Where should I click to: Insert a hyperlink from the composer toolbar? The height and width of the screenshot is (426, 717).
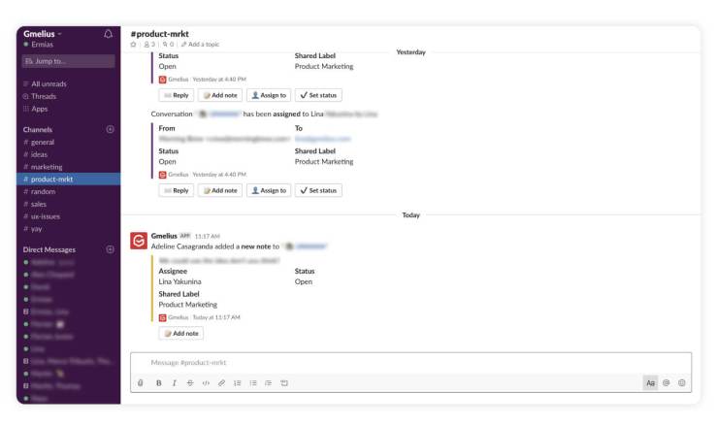[221, 383]
